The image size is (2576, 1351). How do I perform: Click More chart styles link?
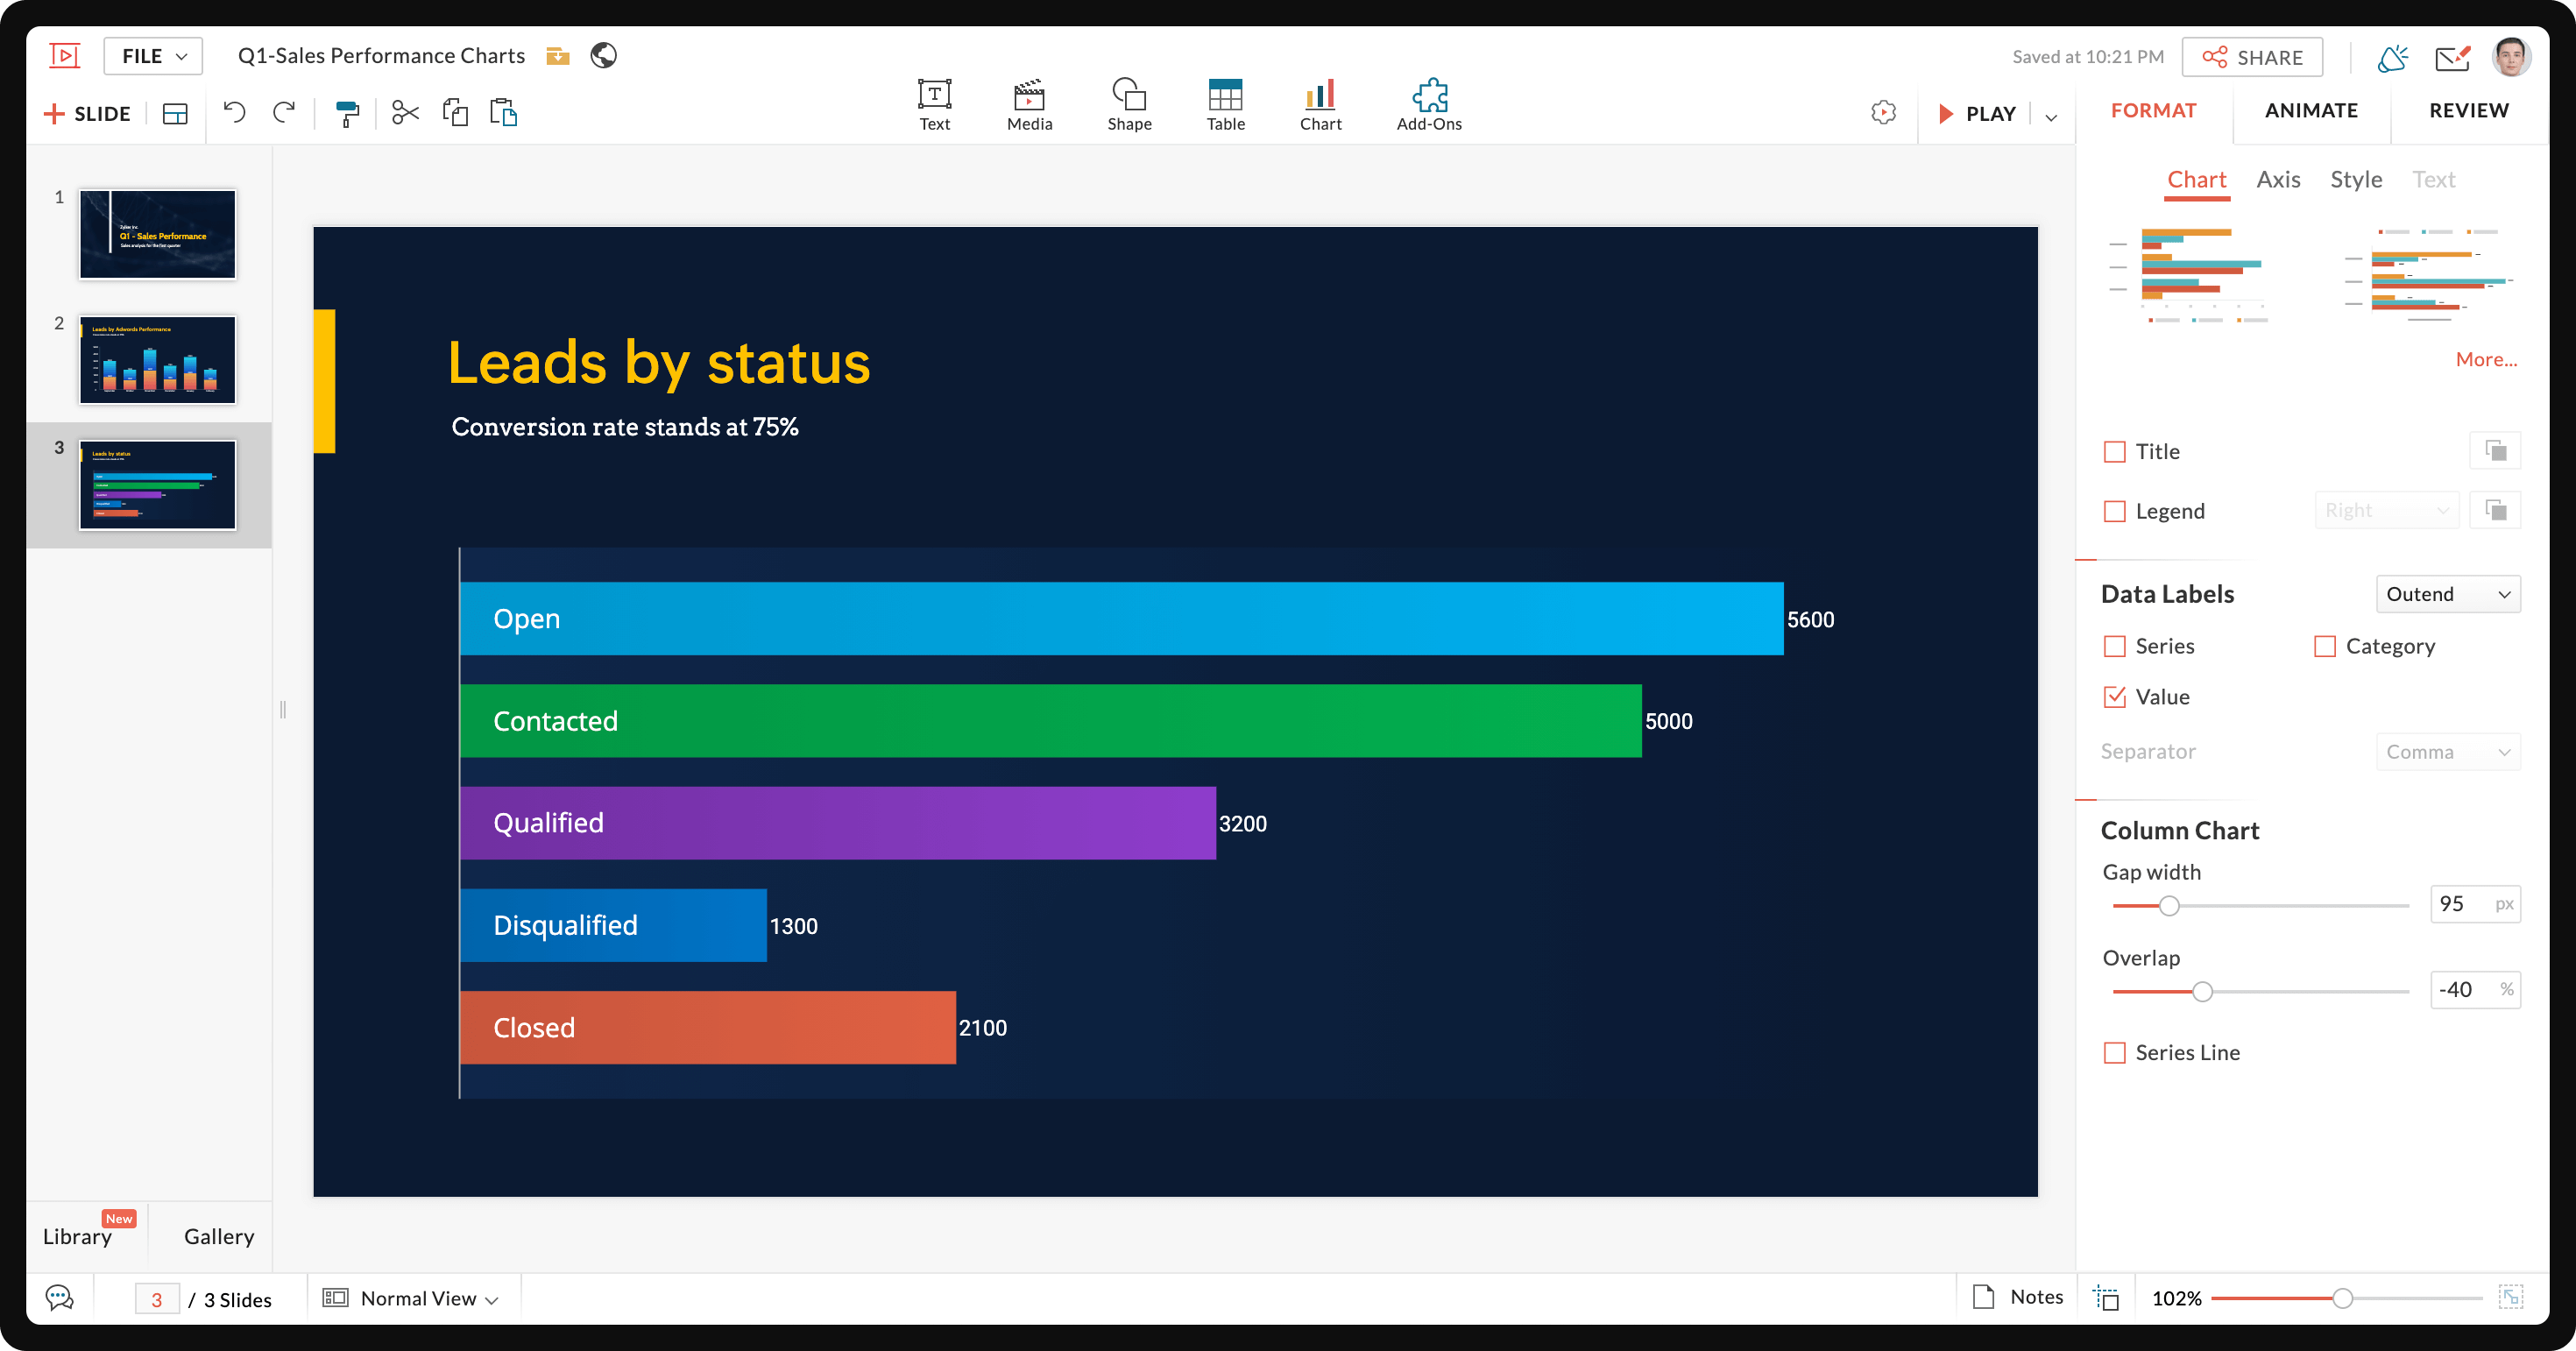[2485, 359]
